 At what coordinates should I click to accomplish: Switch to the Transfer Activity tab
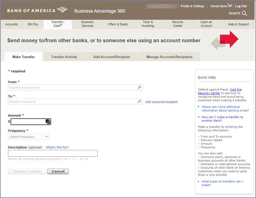point(64,57)
